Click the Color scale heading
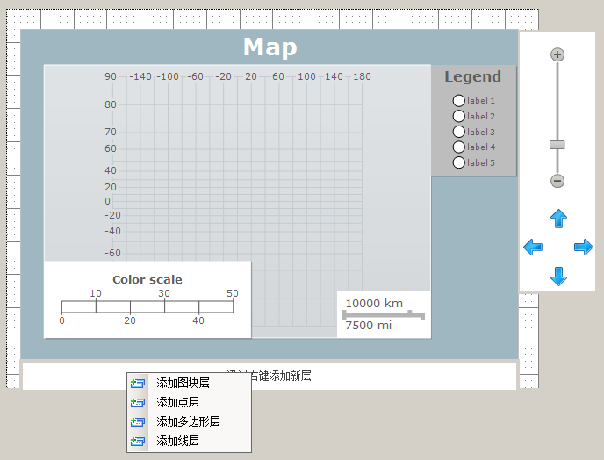Image resolution: width=604 pixels, height=460 pixels. (x=147, y=279)
